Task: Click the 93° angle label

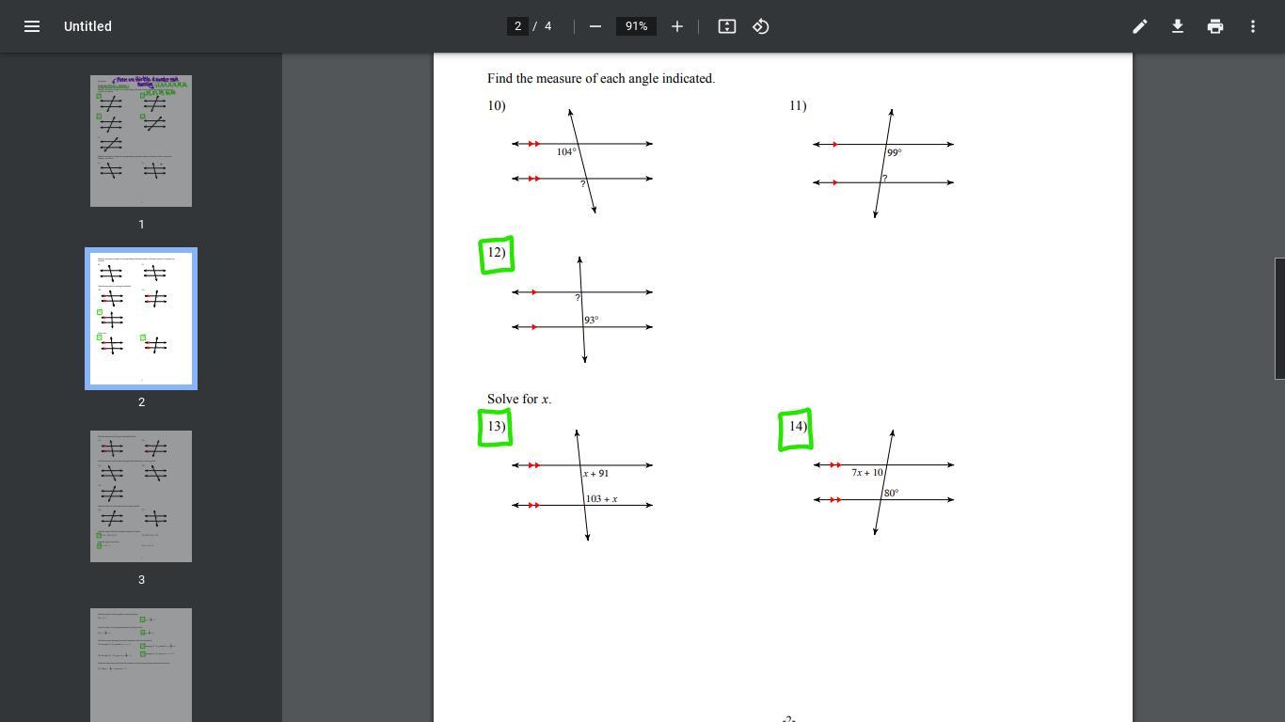Action: pyautogui.click(x=591, y=320)
